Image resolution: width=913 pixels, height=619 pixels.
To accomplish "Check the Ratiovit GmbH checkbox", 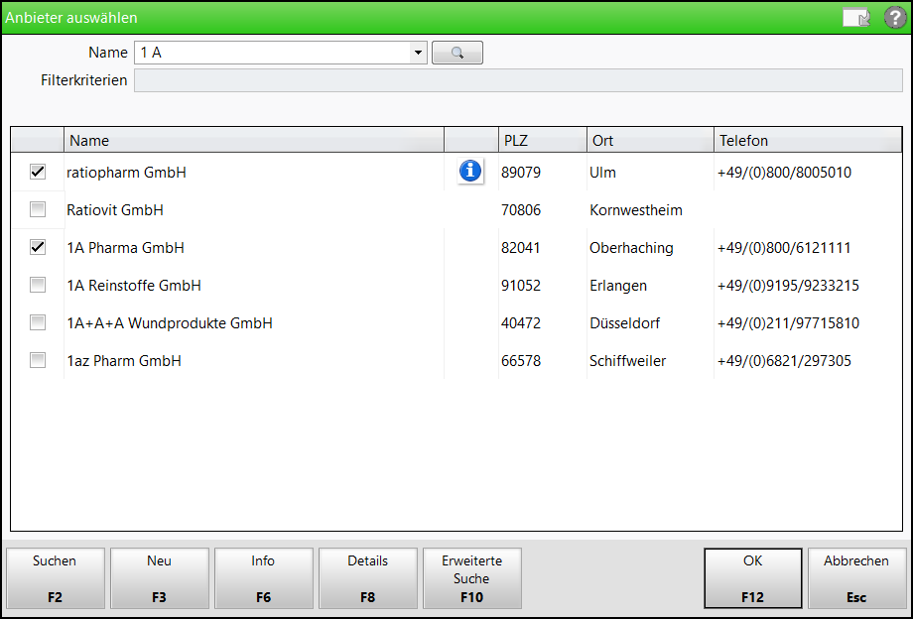I will (x=38, y=209).
